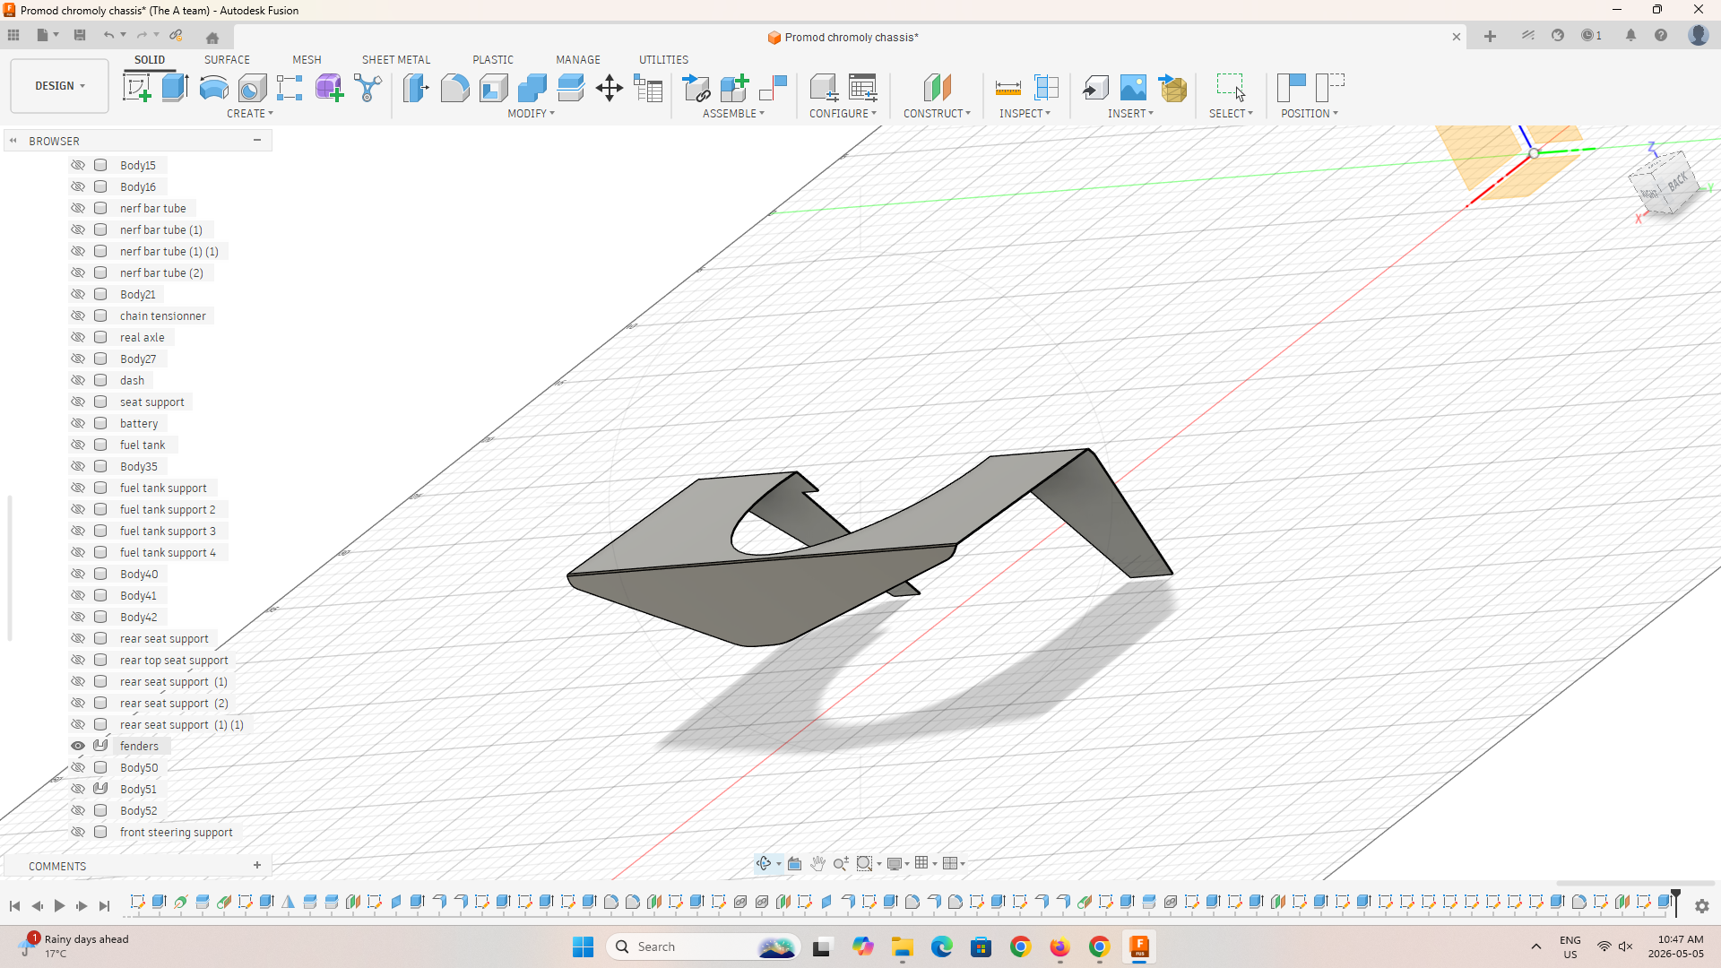Select the Create Form purple icon

329,88
